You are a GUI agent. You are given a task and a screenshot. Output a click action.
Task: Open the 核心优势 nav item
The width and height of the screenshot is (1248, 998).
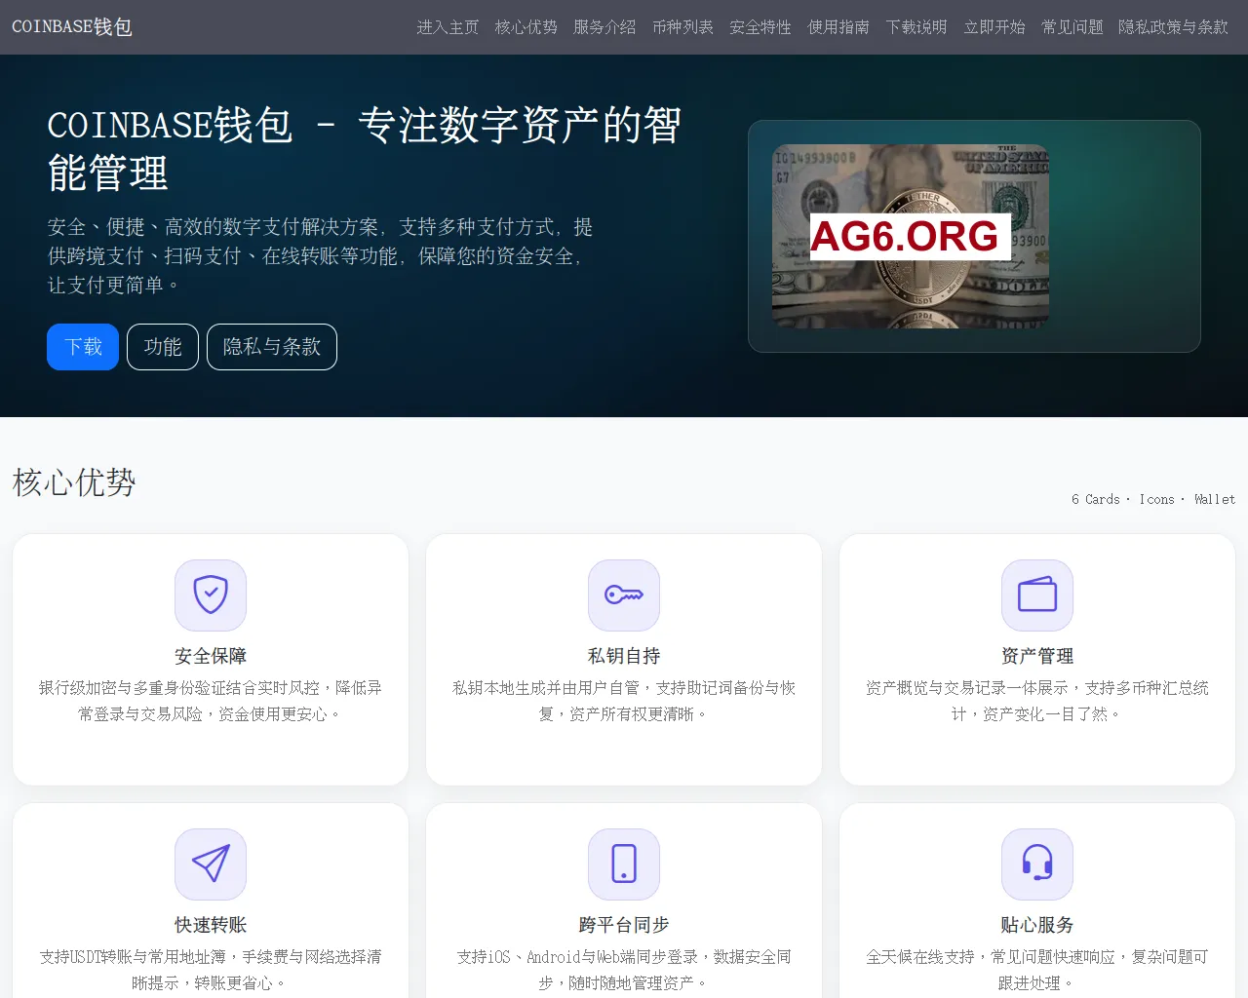click(526, 27)
